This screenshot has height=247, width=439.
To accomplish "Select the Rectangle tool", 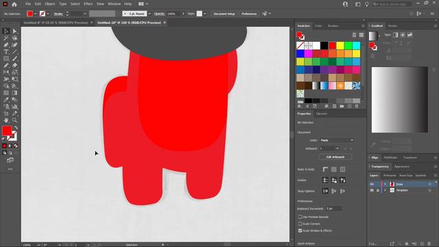I will [6, 58].
